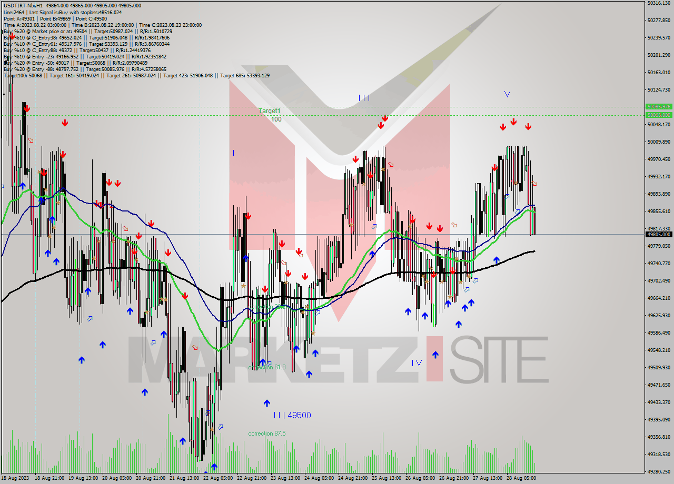Click the 49855.610 price axis label
674x484 pixels.
pos(659,211)
